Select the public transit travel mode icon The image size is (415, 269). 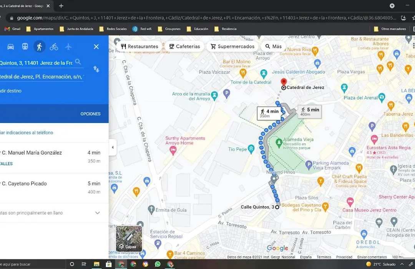coord(25,47)
